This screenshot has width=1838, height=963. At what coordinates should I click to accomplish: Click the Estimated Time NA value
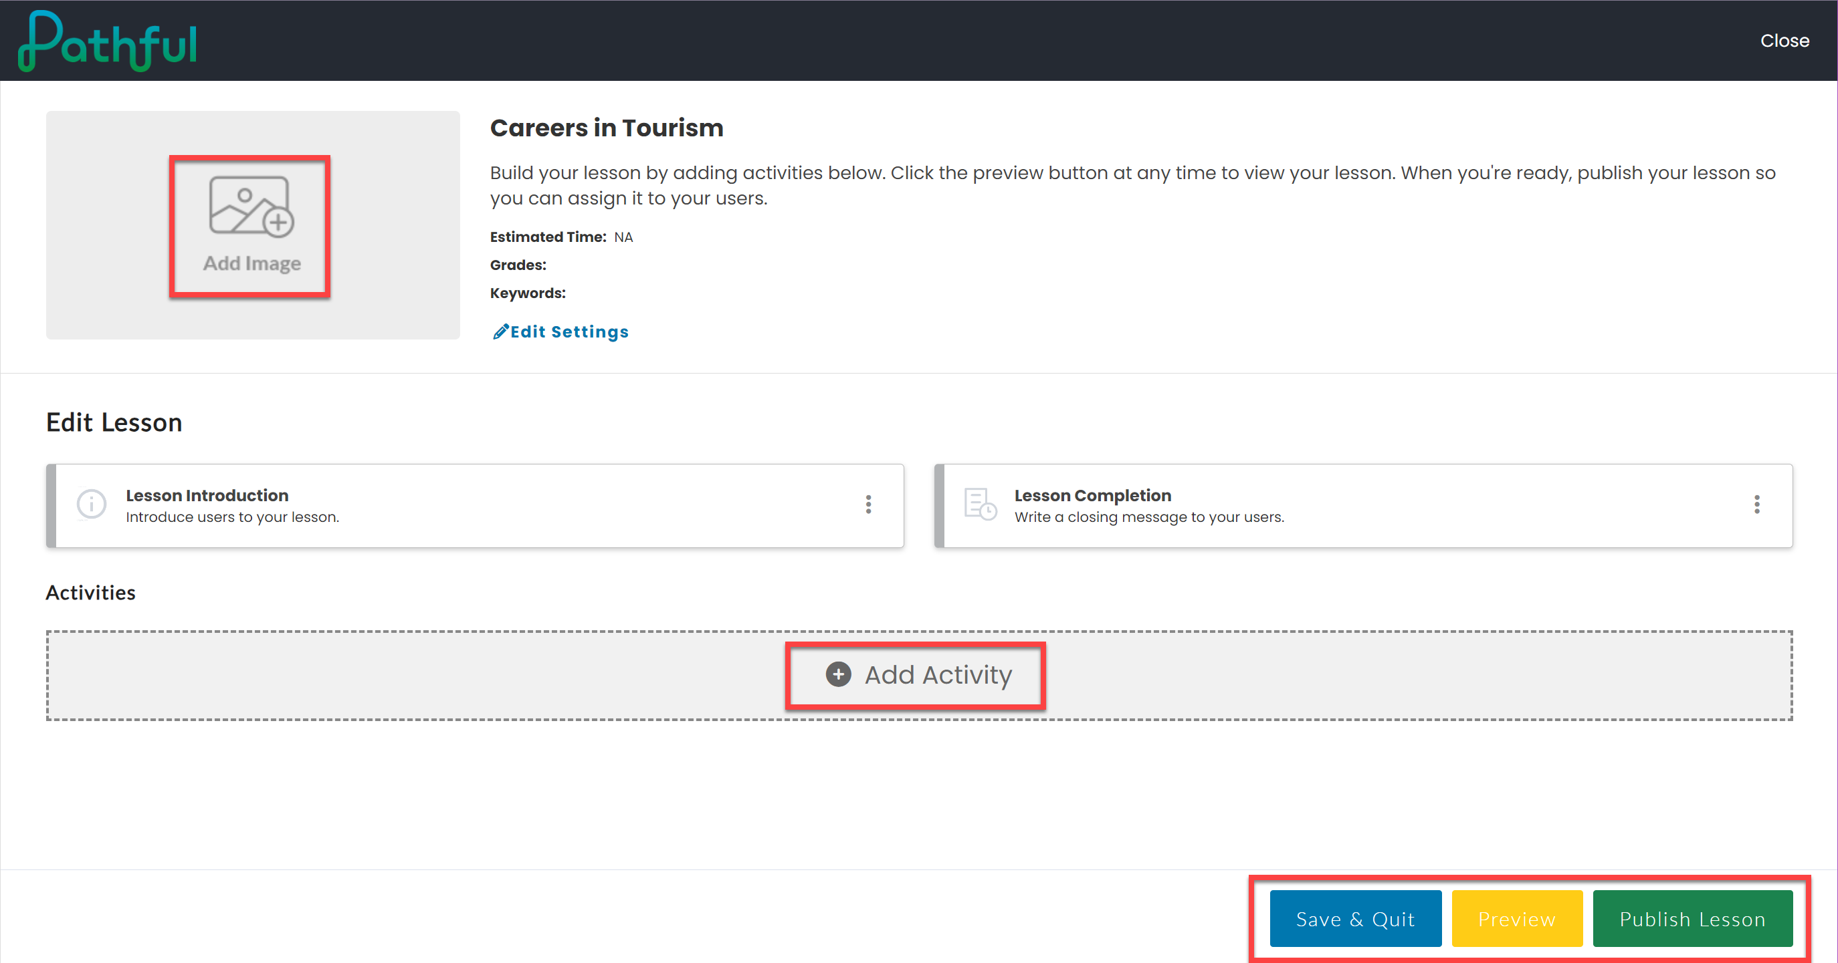(x=623, y=237)
